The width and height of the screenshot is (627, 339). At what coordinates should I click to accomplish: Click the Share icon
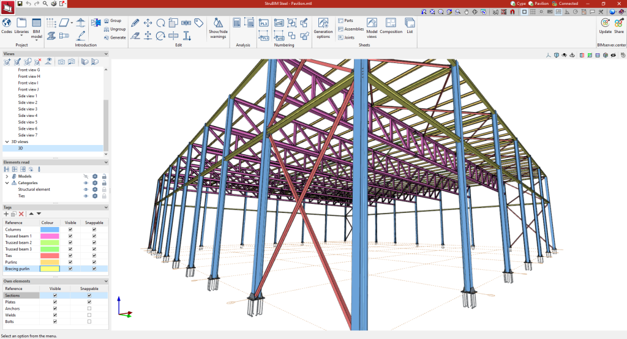[619, 24]
